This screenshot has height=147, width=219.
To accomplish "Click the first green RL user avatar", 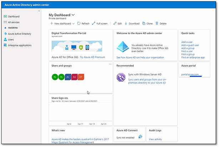I will (55, 77).
